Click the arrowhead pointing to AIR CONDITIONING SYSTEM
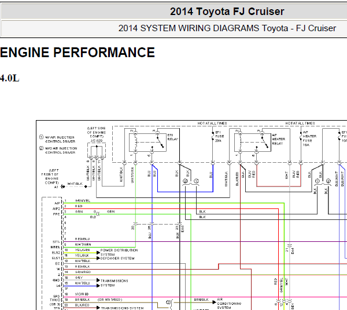347x310 pixels. pos(214,302)
